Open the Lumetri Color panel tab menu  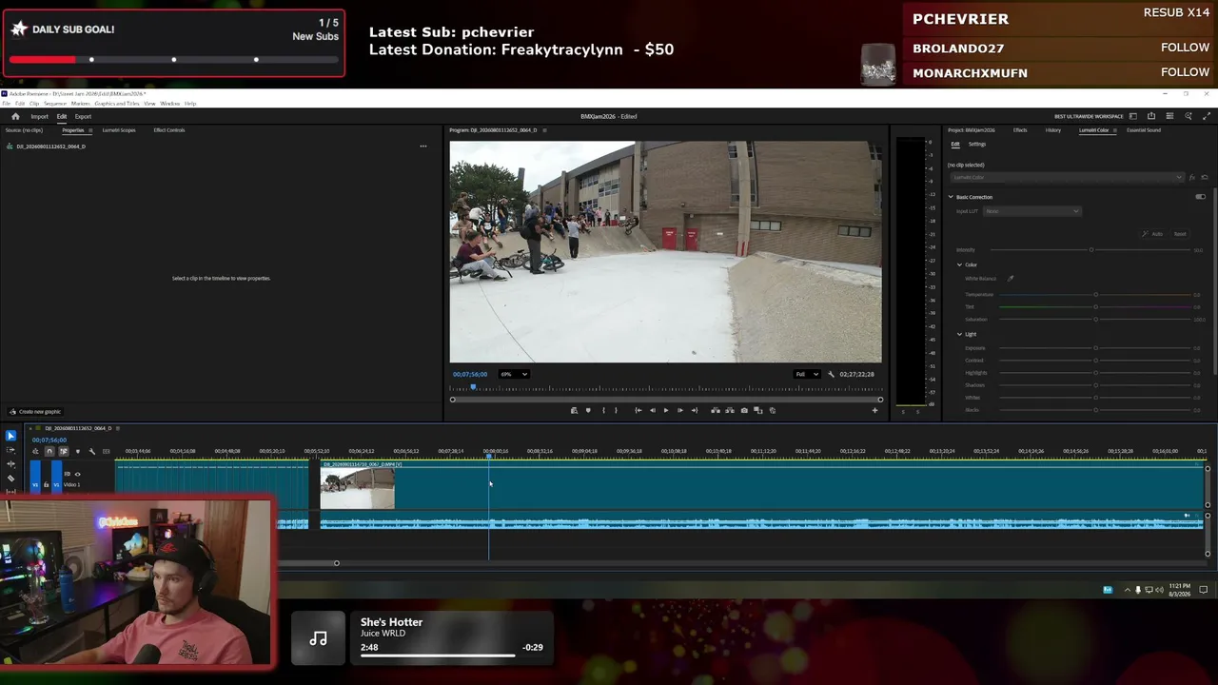1114,130
